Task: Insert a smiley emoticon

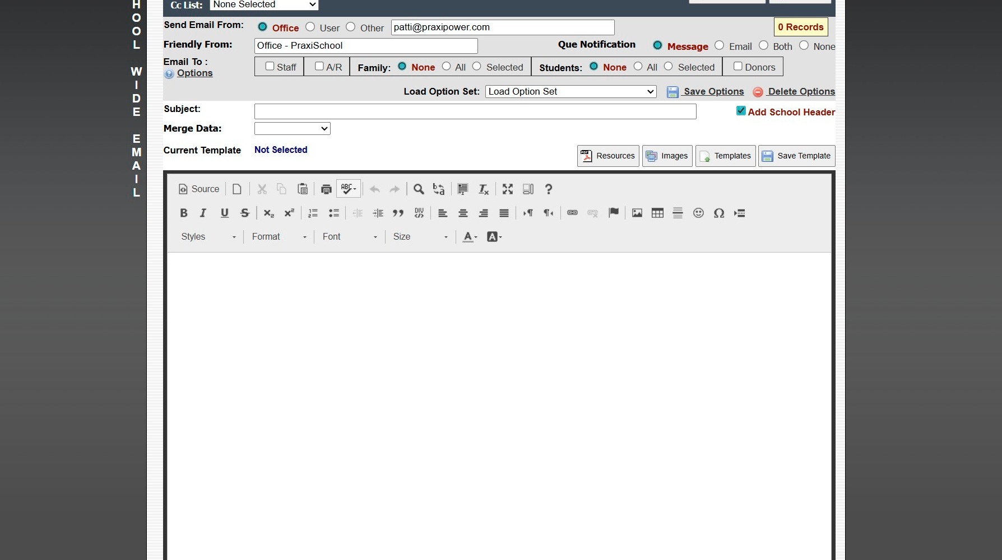Action: click(698, 213)
